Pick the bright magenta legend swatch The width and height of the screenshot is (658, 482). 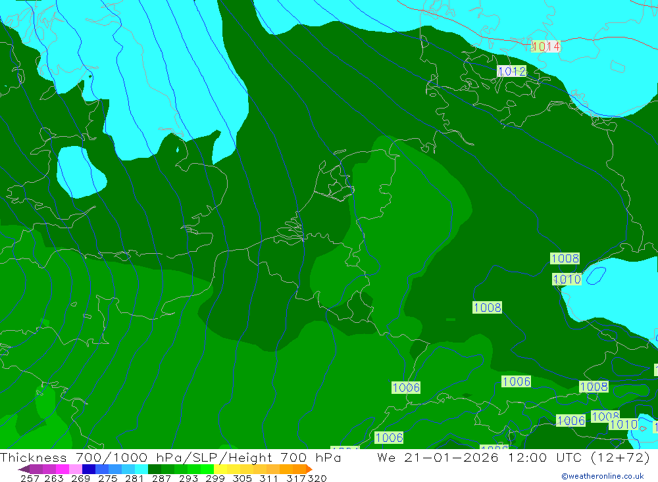62,469
